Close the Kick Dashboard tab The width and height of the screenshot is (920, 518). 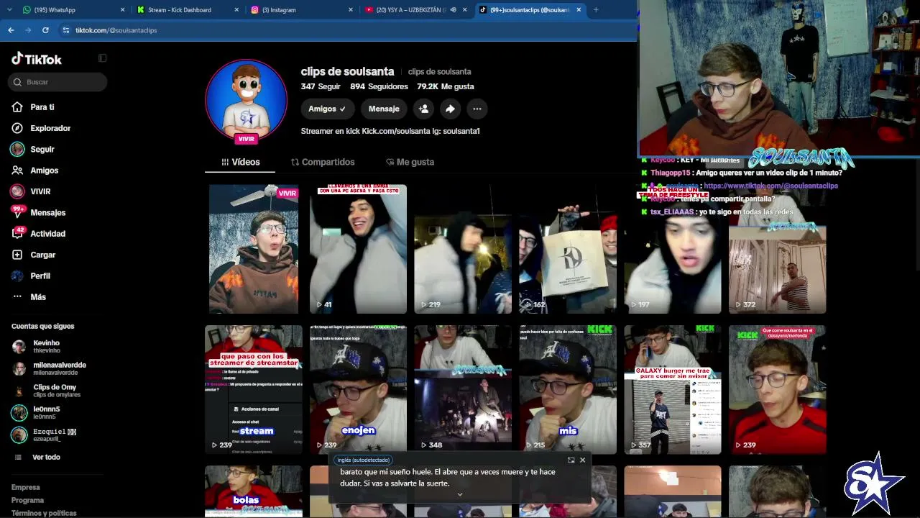pos(236,10)
